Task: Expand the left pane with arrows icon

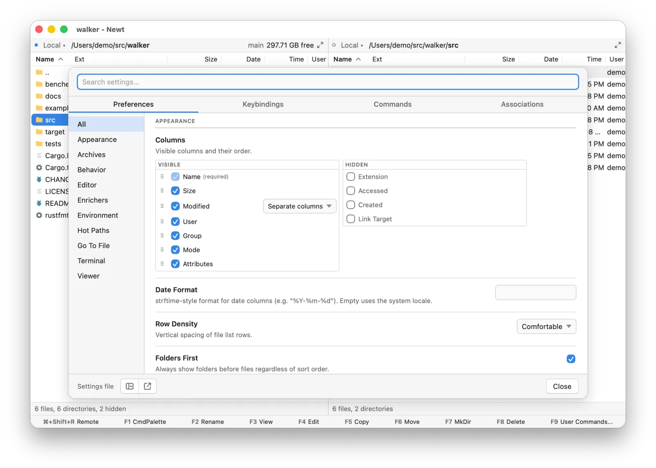Action: tap(320, 45)
